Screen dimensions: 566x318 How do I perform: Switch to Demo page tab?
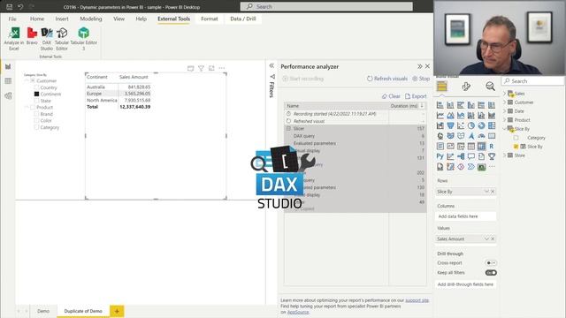click(43, 311)
